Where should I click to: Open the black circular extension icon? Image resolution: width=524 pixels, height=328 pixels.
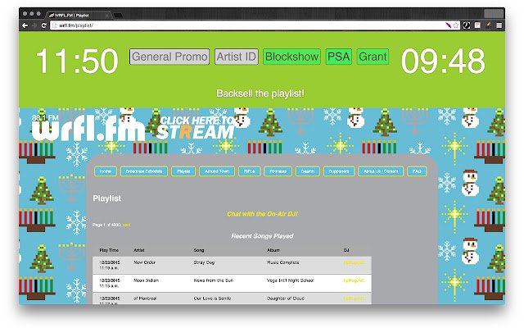click(x=467, y=25)
